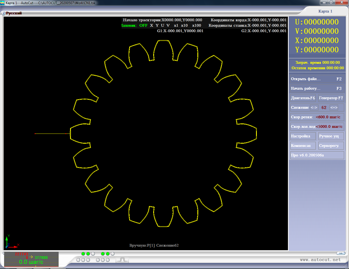The image size is (349, 269).
Task: Click Открыть файл F2 button
Action: [317, 79]
